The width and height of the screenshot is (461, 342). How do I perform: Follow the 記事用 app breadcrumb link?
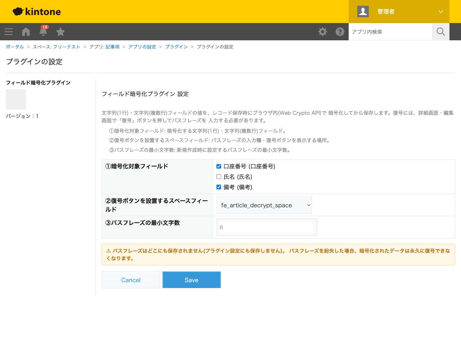(112, 47)
